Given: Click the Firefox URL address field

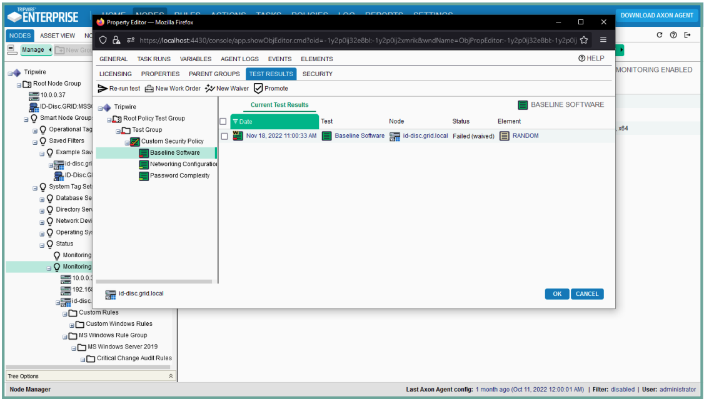Looking at the screenshot, I should pos(358,41).
